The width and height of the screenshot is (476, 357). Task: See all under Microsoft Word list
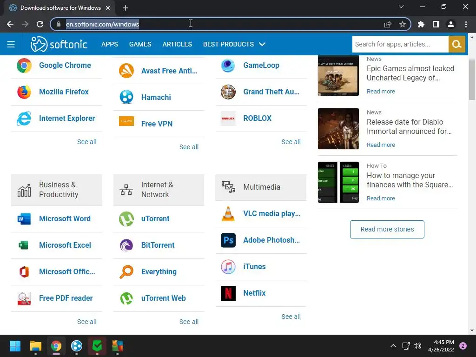tap(87, 322)
